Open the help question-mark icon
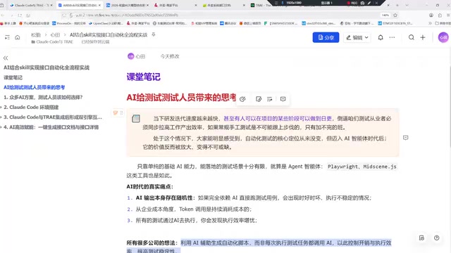Viewport: 451px width, 253px height. tap(437, 238)
